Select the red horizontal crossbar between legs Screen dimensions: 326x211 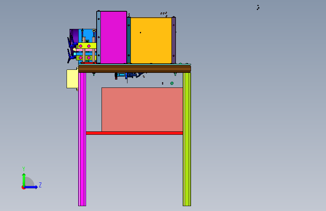134,133
